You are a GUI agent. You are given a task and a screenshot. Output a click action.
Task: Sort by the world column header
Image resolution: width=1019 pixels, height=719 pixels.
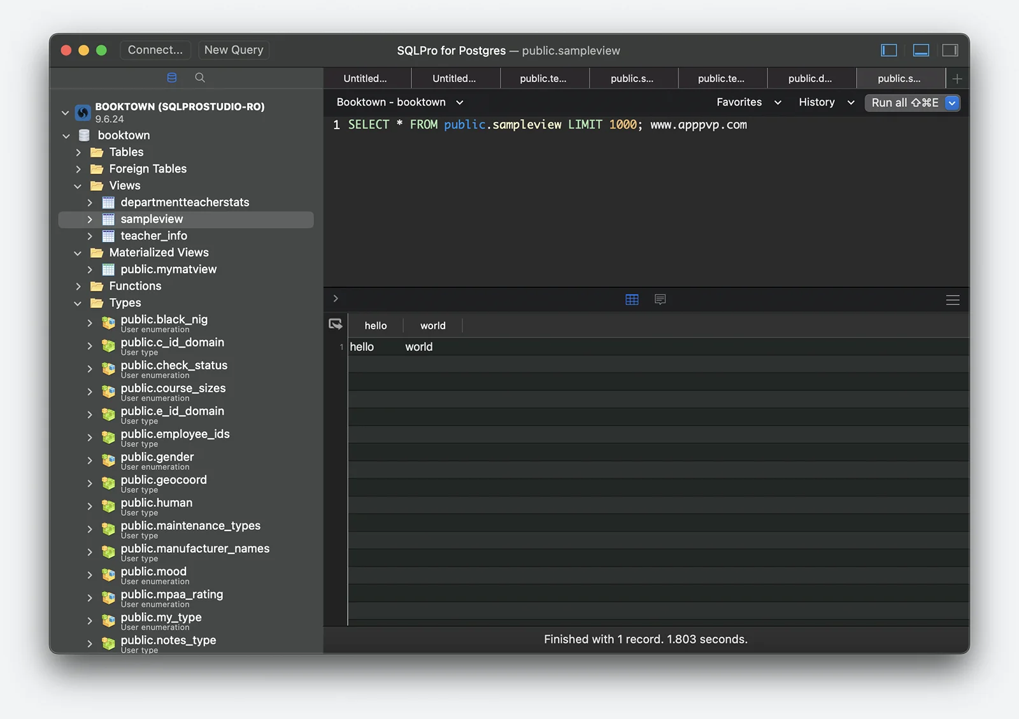click(433, 325)
